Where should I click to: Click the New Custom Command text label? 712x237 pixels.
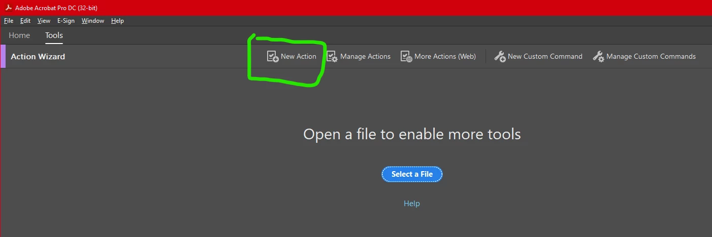[x=545, y=56]
